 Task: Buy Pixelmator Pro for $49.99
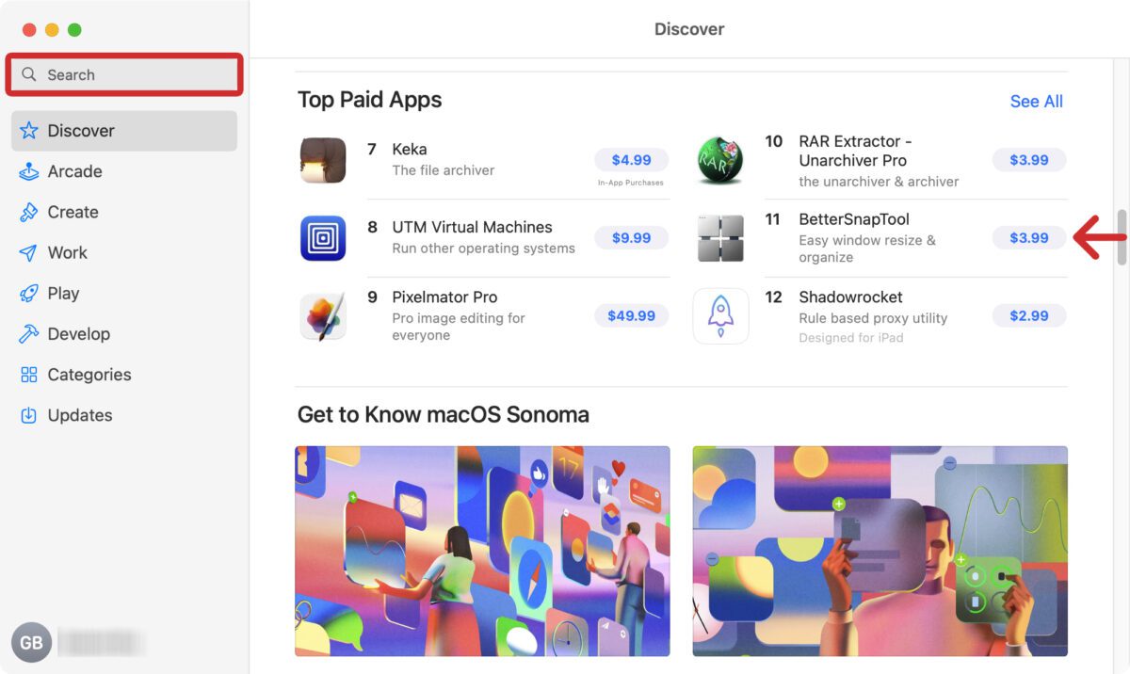631,316
